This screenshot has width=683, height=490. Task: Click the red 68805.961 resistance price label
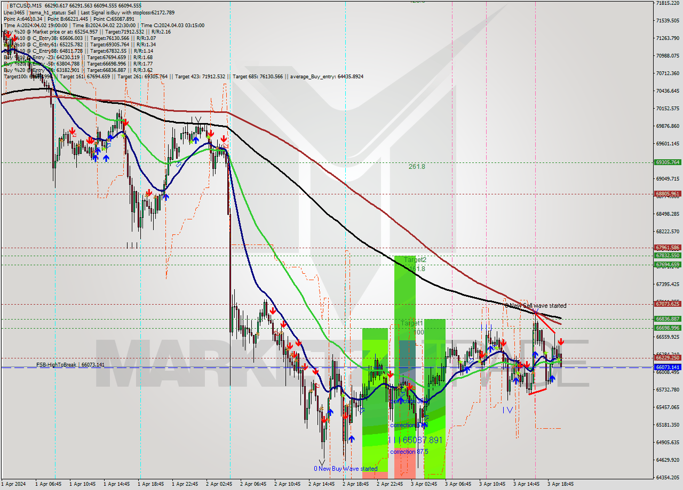tap(668, 194)
